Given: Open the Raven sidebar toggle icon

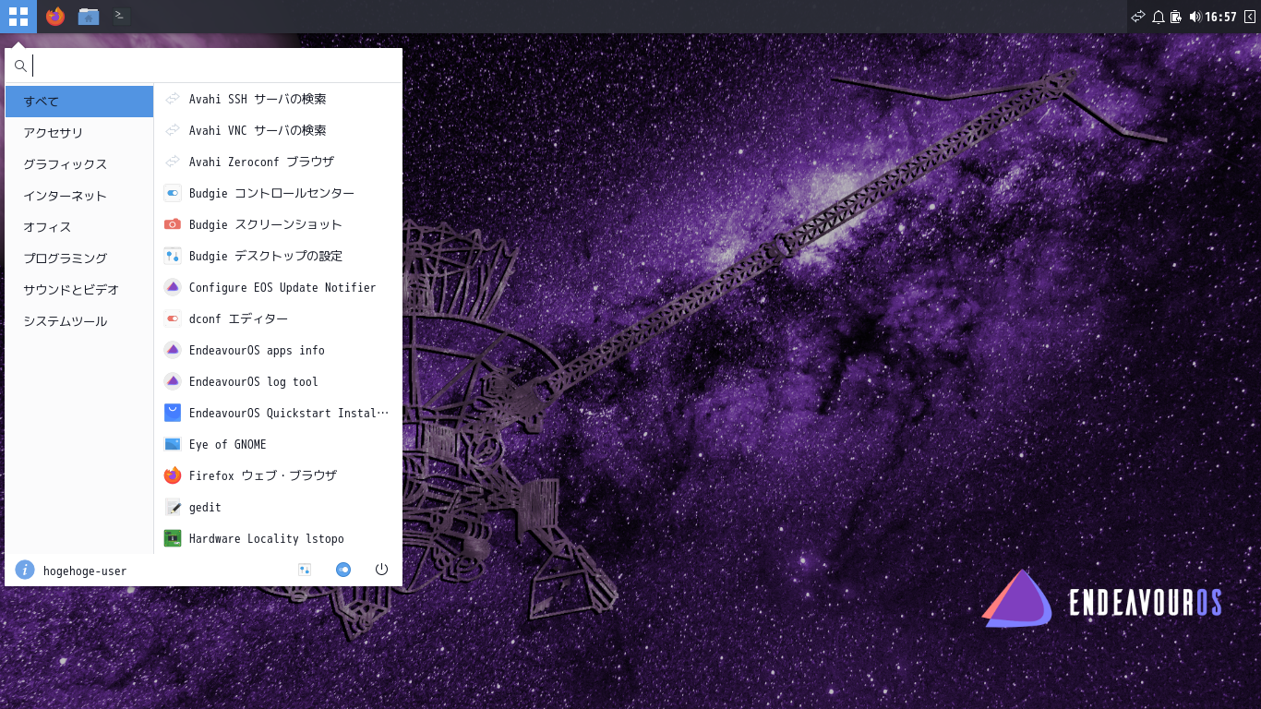Looking at the screenshot, I should tap(1250, 17).
